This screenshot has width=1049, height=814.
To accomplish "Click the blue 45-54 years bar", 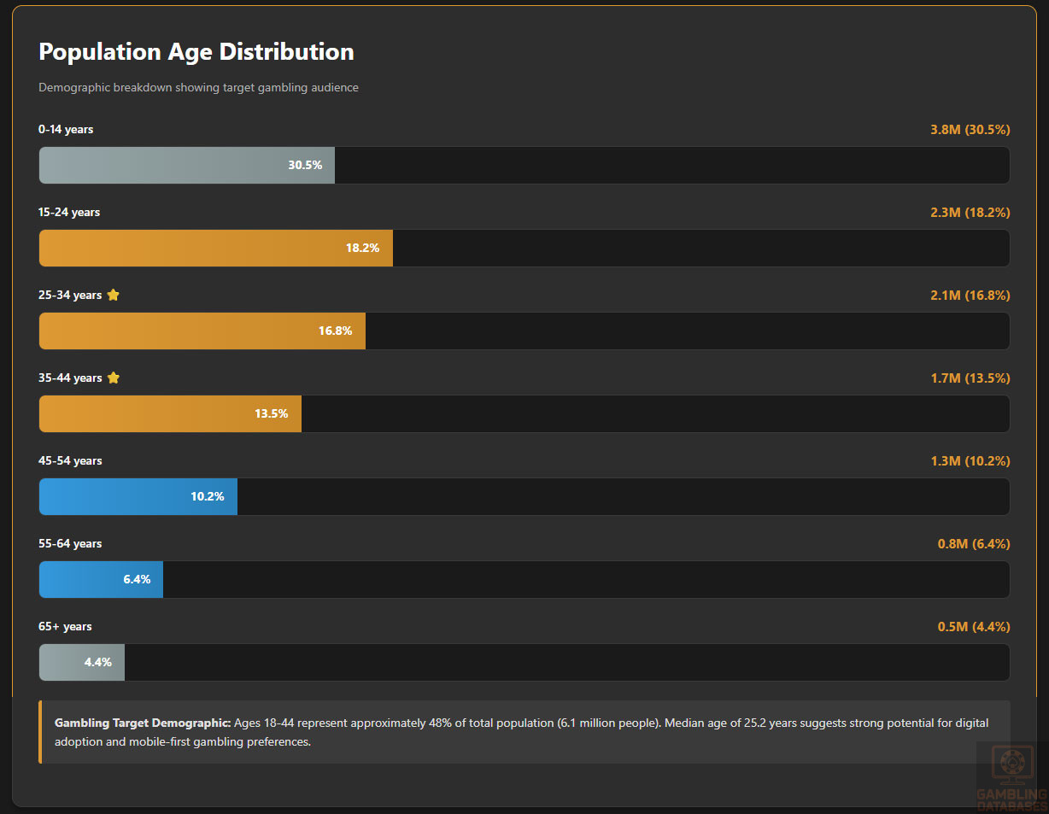I will click(x=138, y=497).
